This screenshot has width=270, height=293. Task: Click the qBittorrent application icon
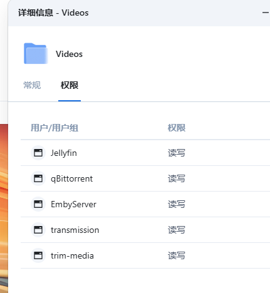[38, 178]
